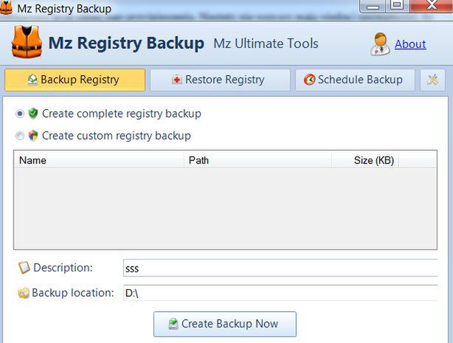453x343 pixels.
Task: Open the About link
Action: (x=410, y=44)
